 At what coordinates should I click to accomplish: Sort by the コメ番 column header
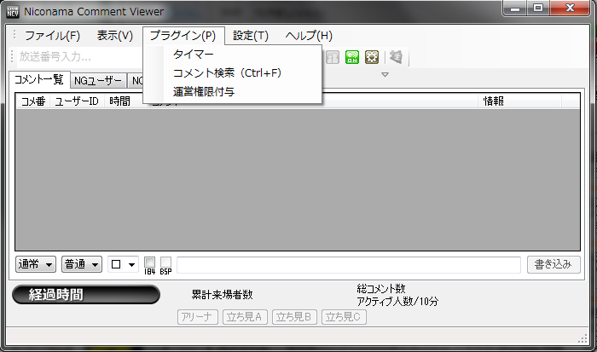(33, 101)
